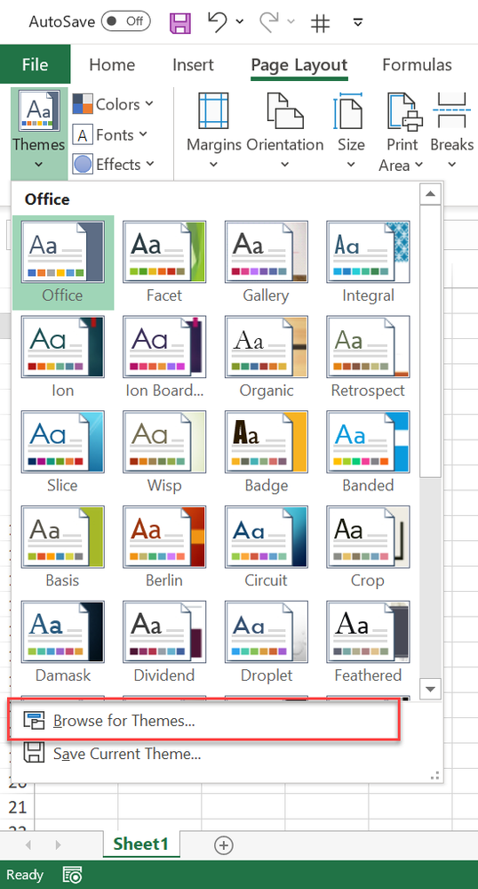The image size is (478, 889).
Task: Choose Save Current Theme
Action: click(226, 754)
